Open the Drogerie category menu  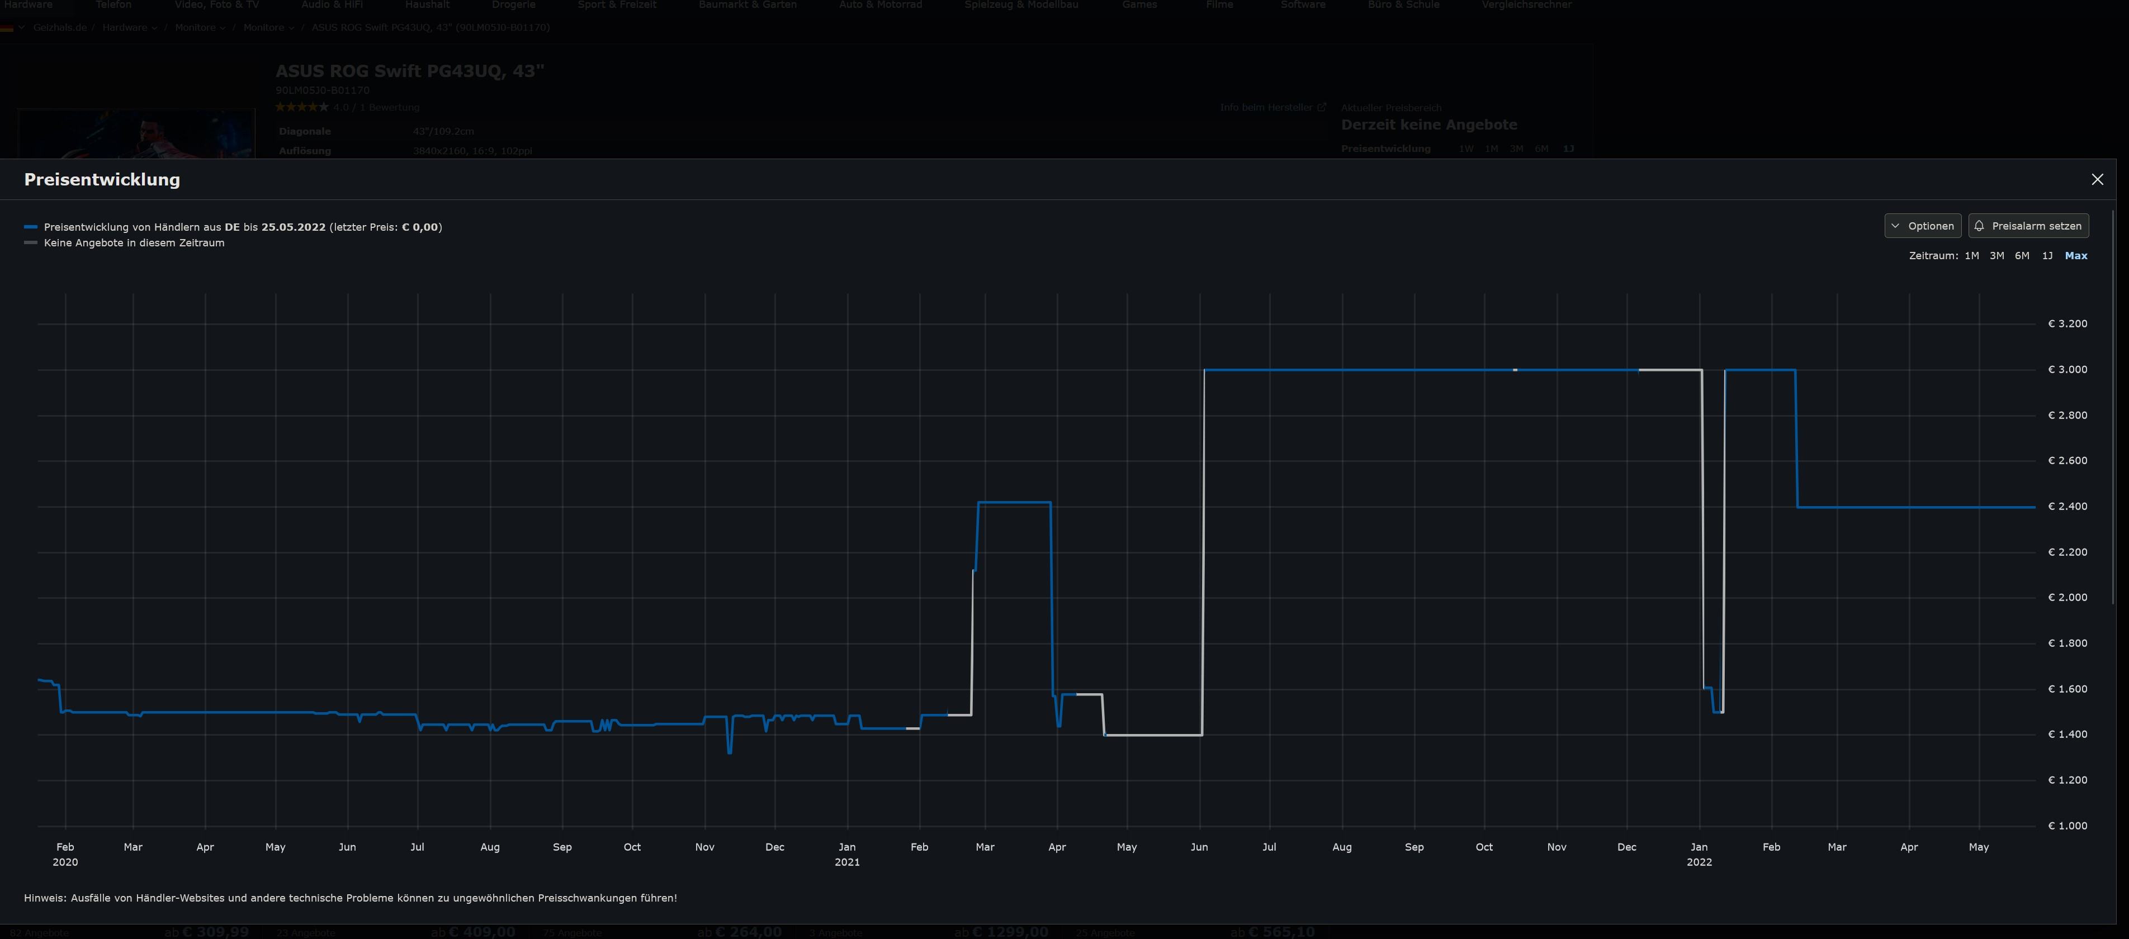[513, 5]
